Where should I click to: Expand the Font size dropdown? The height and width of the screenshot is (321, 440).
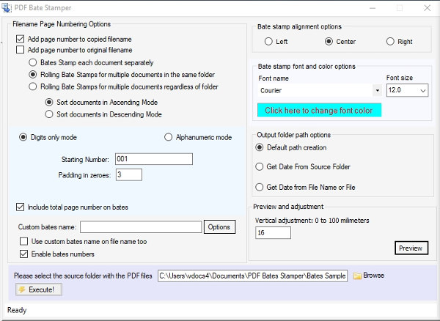pos(423,91)
